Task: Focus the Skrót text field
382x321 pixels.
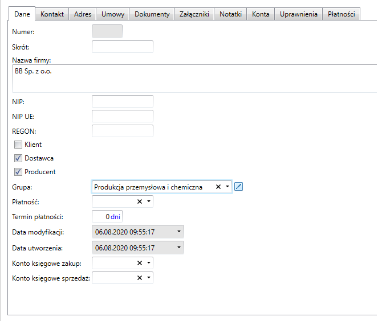Action: click(x=123, y=47)
